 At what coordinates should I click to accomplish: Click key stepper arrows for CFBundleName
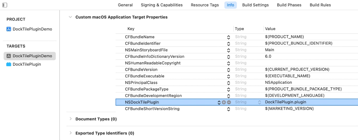[x=229, y=37]
